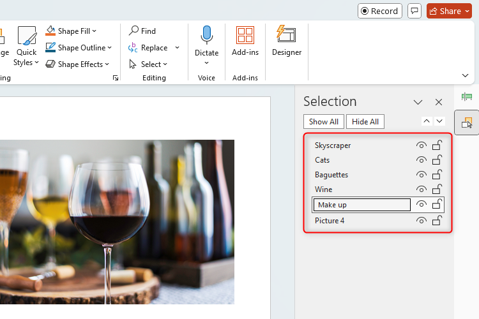
Task: Lock the Baguettes object
Action: (x=437, y=174)
